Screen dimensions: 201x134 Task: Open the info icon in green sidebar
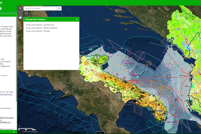click(1, 9)
